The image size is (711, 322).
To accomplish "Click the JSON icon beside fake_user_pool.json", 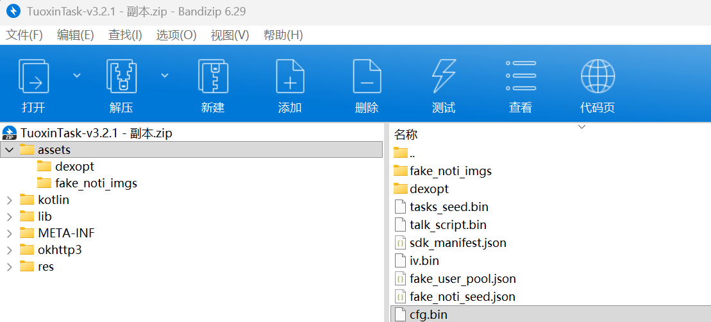I will (400, 278).
